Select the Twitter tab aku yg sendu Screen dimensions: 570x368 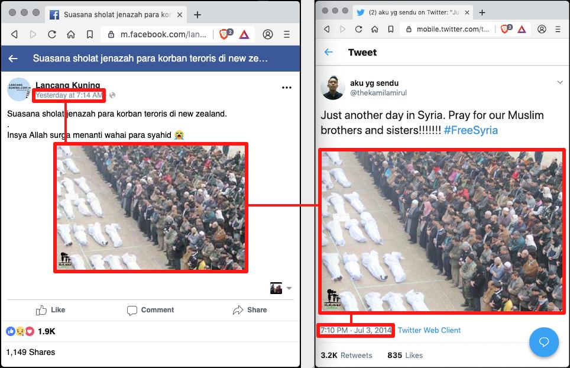point(413,12)
